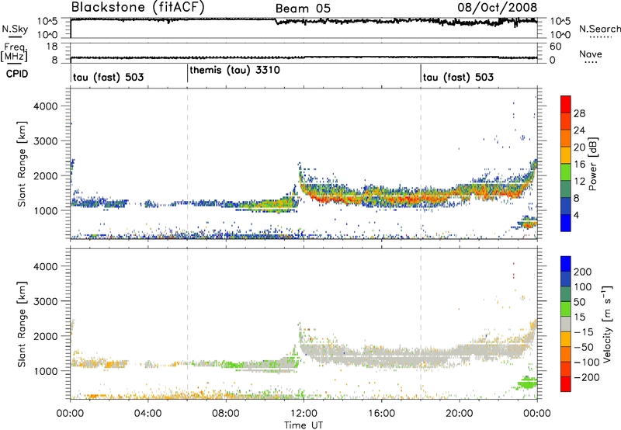Click the left '10^5' noise axis value
This screenshot has height=430, width=621.
click(x=47, y=22)
